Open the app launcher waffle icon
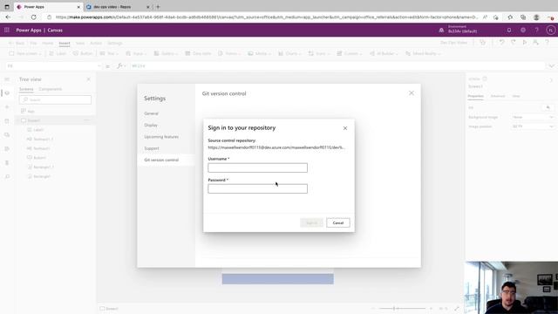The width and height of the screenshot is (558, 314). tap(7, 31)
